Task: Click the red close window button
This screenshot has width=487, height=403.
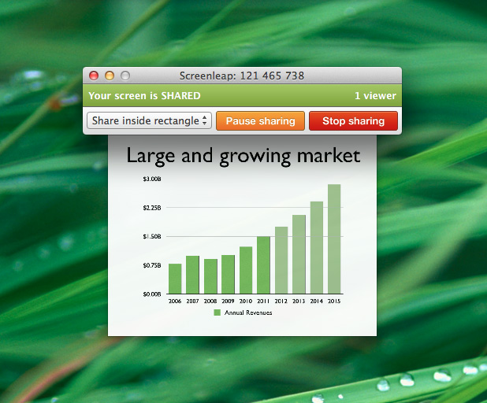Action: tap(94, 76)
